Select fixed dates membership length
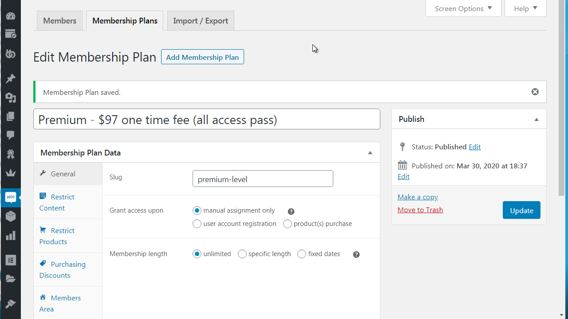568x319 pixels. pos(302,254)
